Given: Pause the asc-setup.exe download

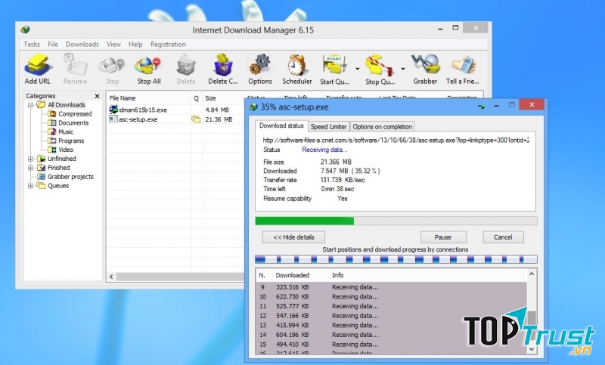Looking at the screenshot, I should point(443,237).
